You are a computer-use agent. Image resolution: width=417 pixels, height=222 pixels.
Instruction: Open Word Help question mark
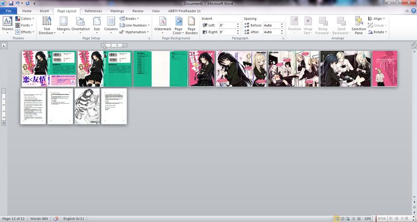pyautogui.click(x=413, y=11)
